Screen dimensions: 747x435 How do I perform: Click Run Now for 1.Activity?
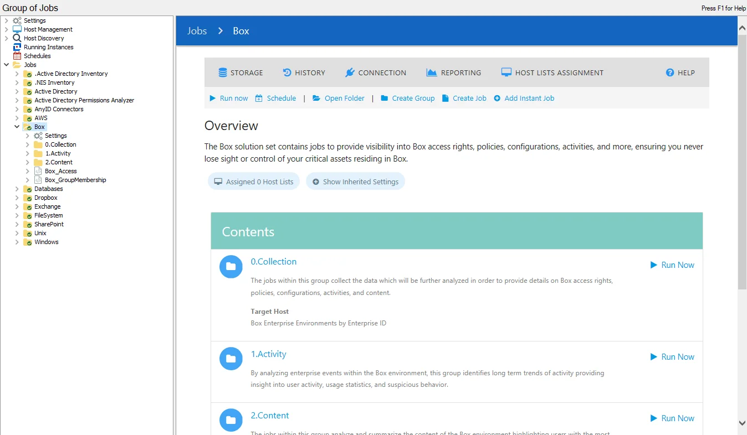pyautogui.click(x=672, y=357)
